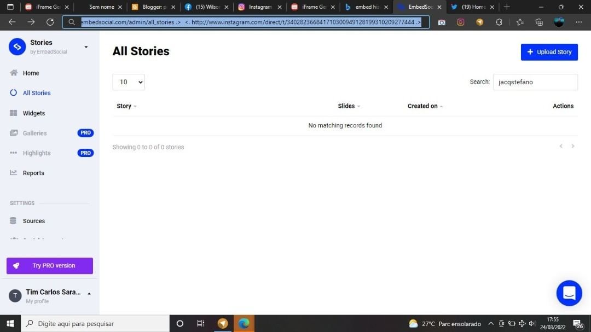Click the Try PRO version button

click(50, 266)
